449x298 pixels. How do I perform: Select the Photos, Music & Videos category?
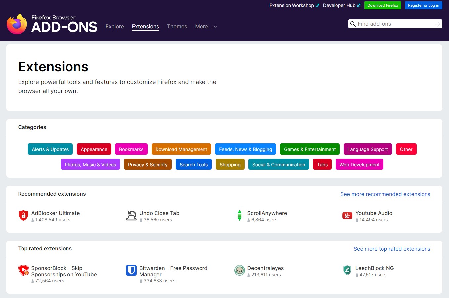[x=90, y=165]
